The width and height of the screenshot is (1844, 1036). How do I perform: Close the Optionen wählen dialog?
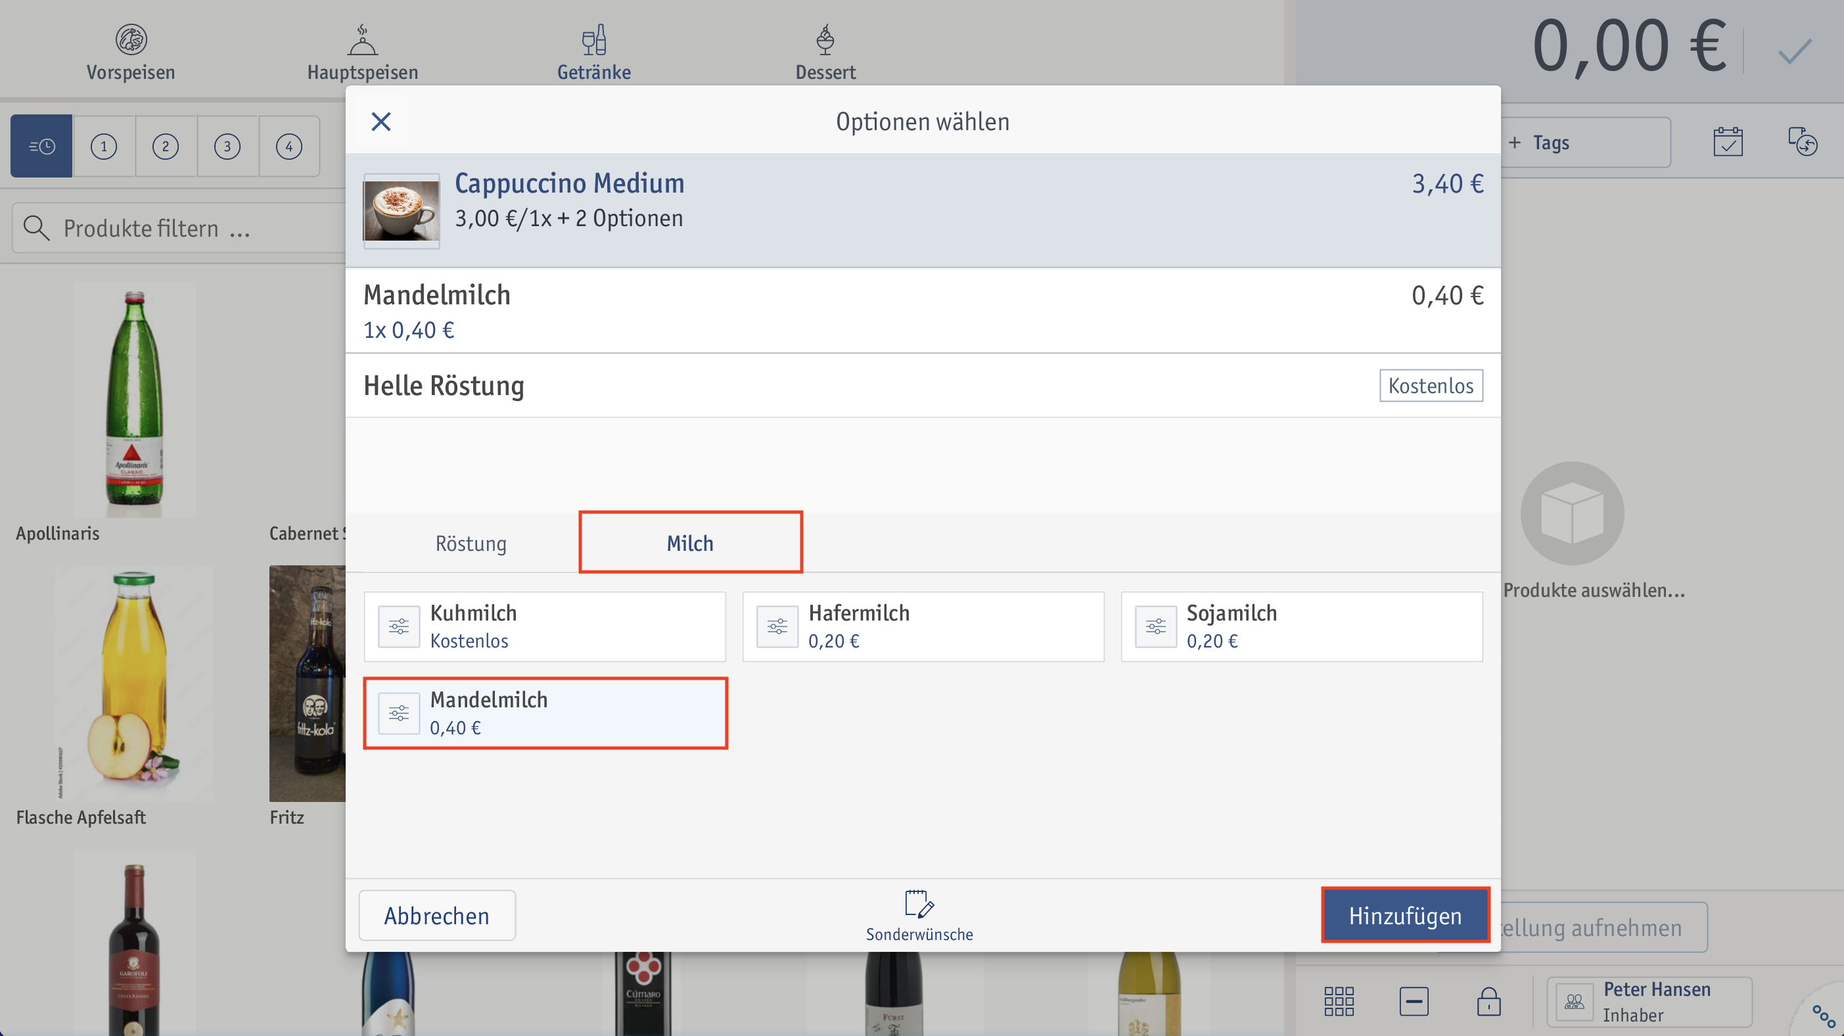click(381, 122)
